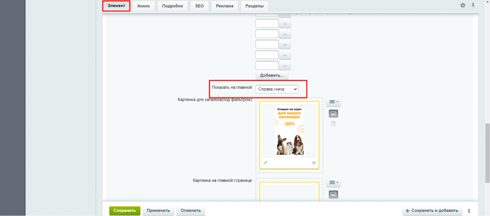
Task: Remove the catalog picture with X icon
Action: (x=314, y=163)
